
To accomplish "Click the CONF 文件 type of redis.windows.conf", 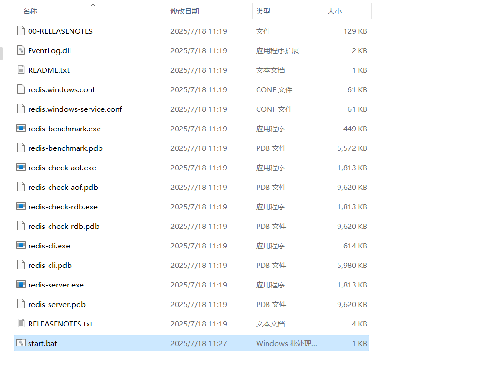I will (274, 89).
